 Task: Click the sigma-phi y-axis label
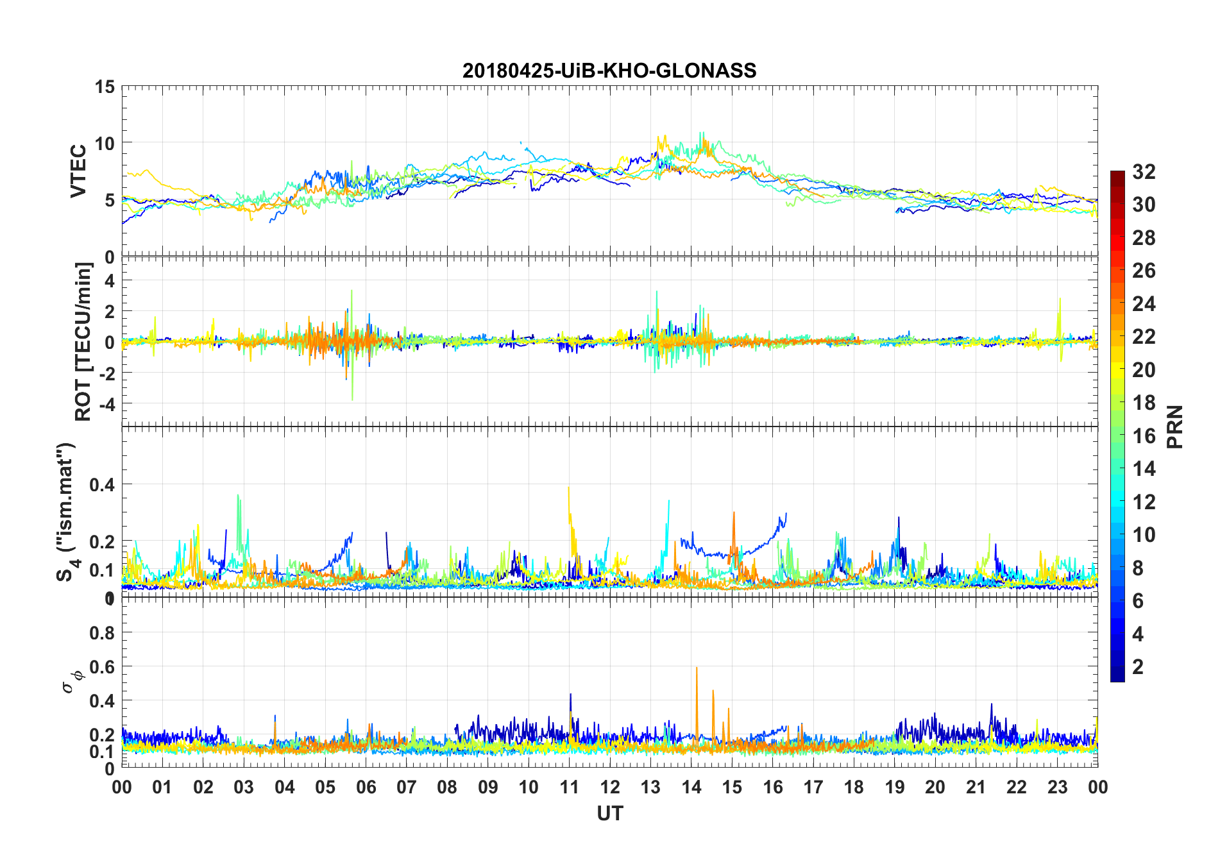pos(72,682)
